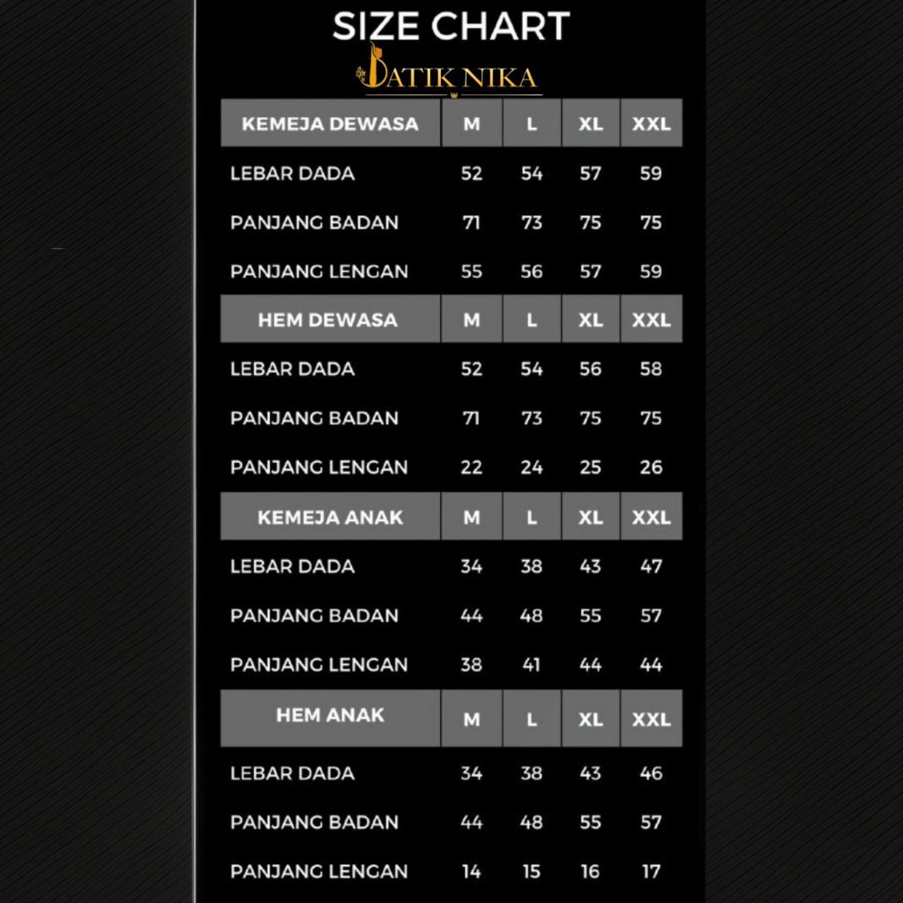Select the KEMEJA ANAK section header
Screen dimensions: 903x903
pyautogui.click(x=330, y=517)
